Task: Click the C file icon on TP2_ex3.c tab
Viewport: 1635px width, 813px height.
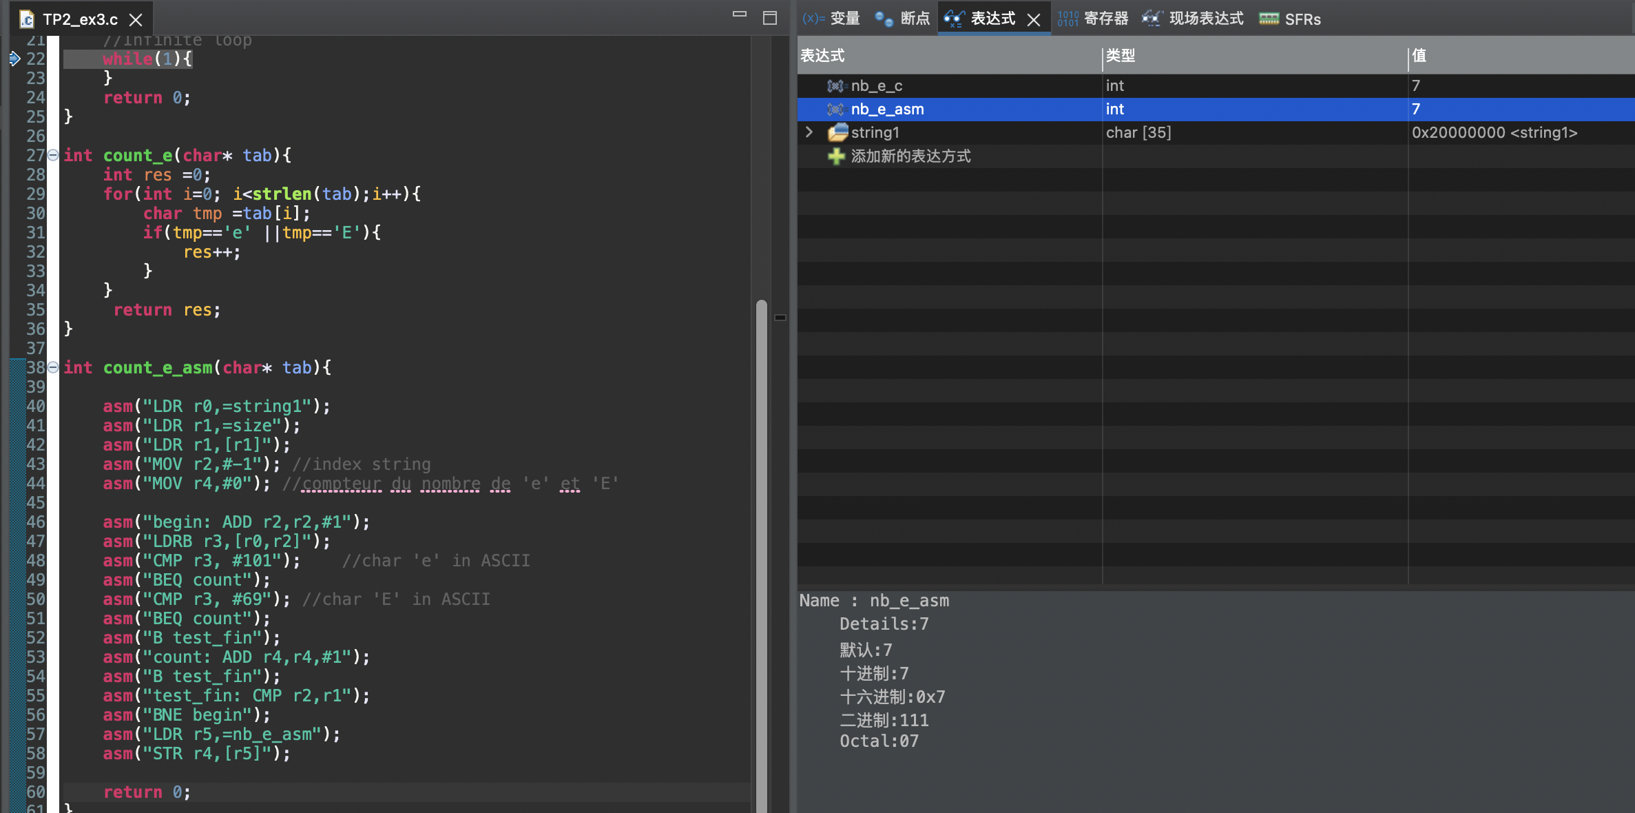Action: 27,19
